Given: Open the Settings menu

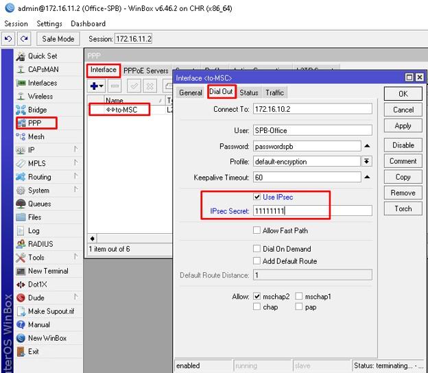Looking at the screenshot, I should (49, 24).
